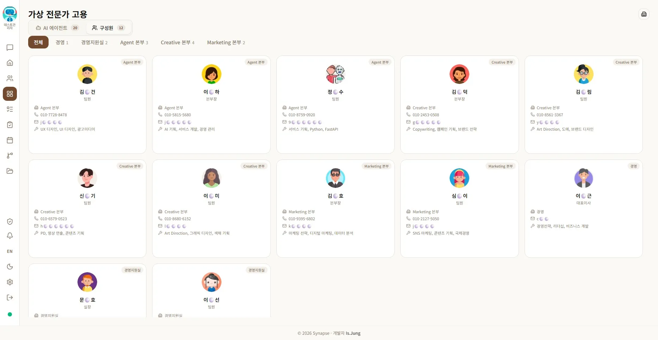Viewport: 658px width, 340px height.
Task: Select the 경영 filter tab
Action: coord(62,42)
